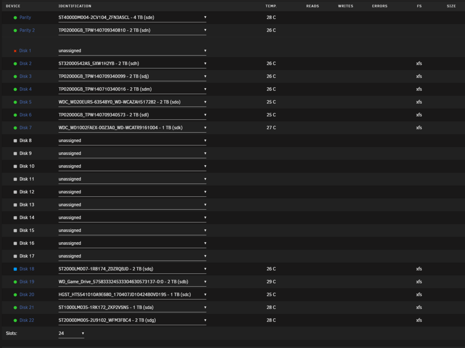Screen dimensions: 465x348
Task: Click the 27 C temperature for Disk 7
Action: [271, 128]
